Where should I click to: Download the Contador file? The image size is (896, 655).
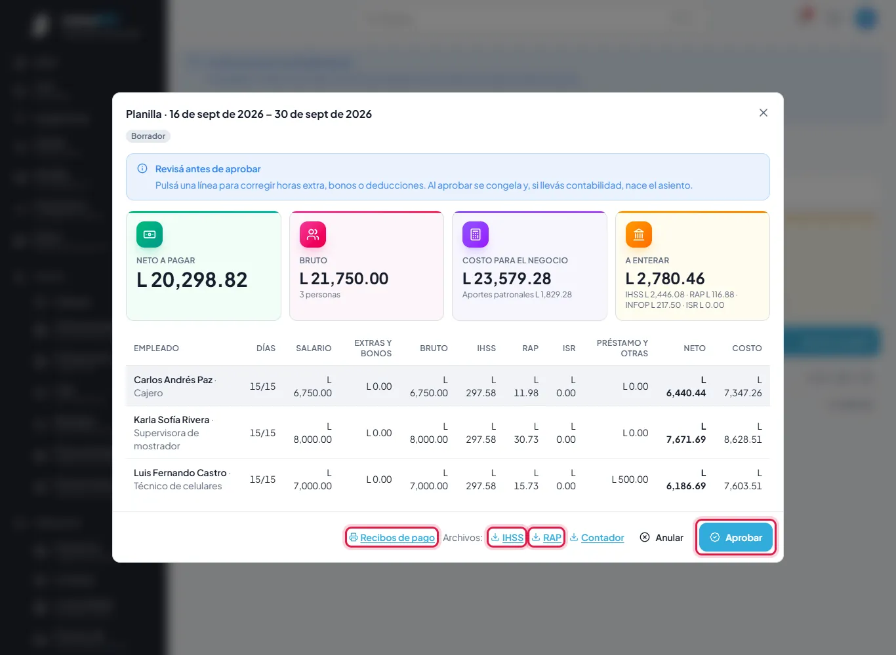point(597,538)
